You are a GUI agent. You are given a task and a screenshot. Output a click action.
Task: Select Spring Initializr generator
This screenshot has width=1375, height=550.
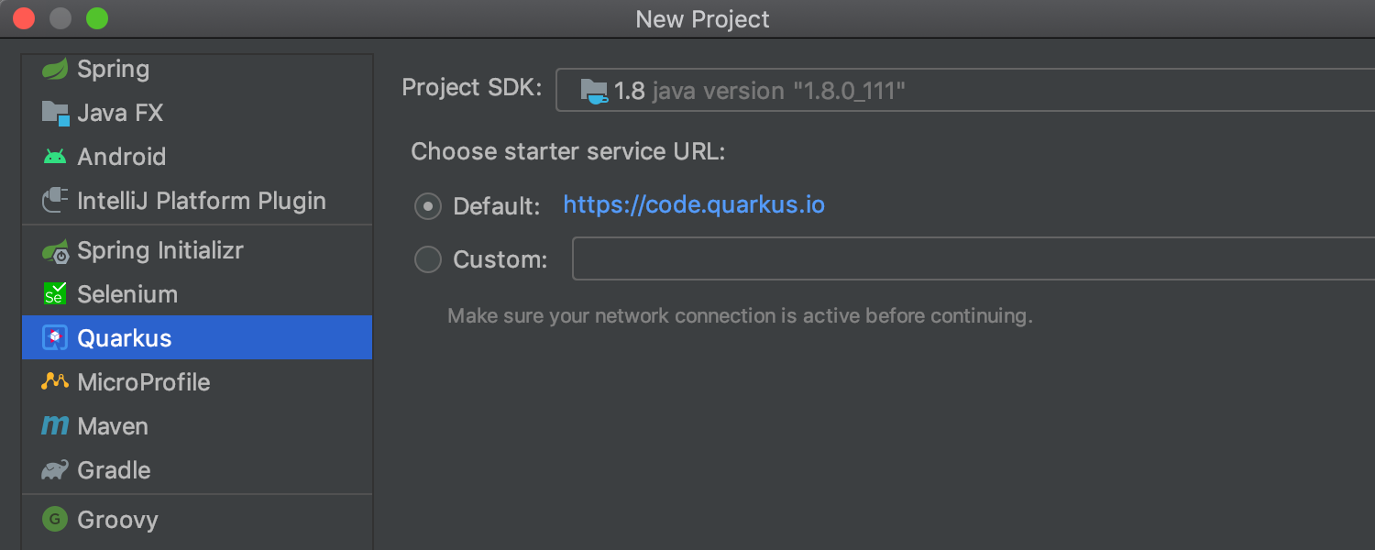point(160,250)
